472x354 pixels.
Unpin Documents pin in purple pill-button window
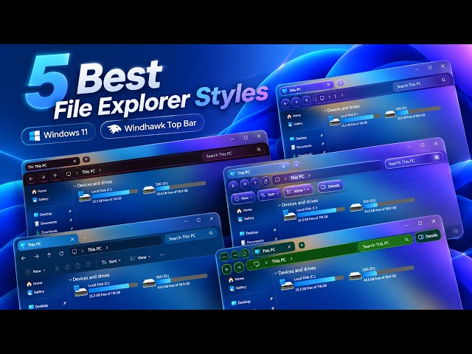pyautogui.click(x=276, y=238)
